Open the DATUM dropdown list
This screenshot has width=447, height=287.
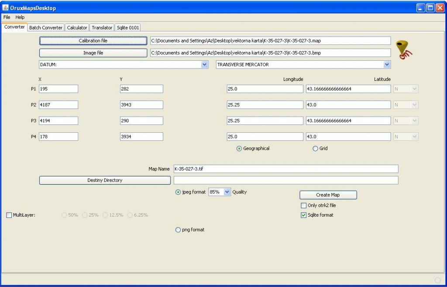[204, 65]
